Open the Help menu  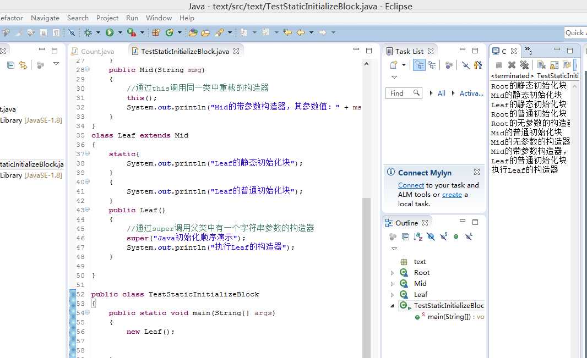(x=187, y=18)
